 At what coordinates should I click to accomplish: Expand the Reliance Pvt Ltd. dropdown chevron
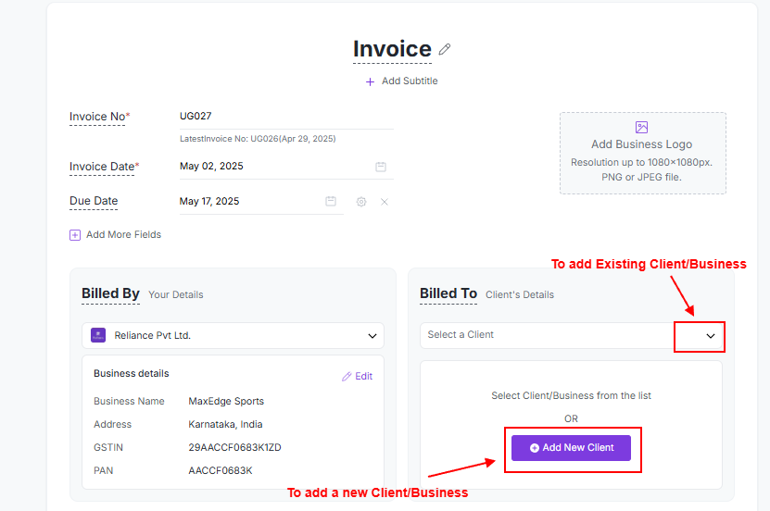(372, 336)
